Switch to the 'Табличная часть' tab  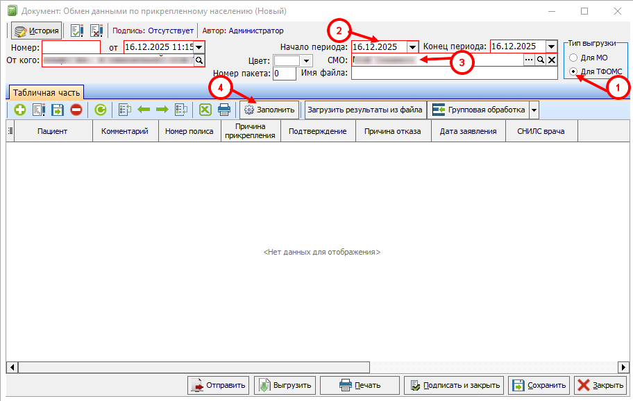(x=46, y=92)
